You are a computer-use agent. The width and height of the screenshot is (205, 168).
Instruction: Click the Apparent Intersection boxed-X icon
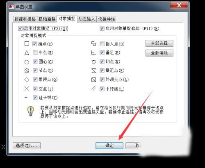pos(93,79)
